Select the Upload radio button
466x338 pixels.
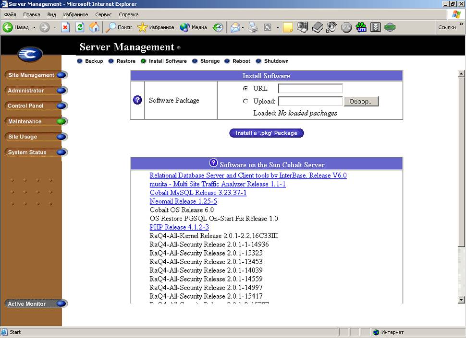coord(245,101)
